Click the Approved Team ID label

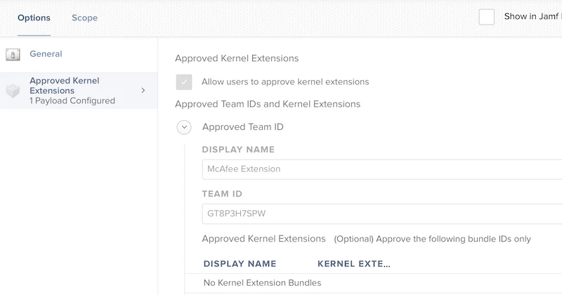(242, 127)
